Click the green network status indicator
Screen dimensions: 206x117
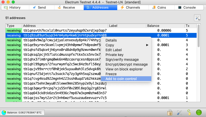[199, 112]
